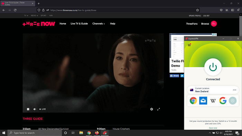Show hidden system tray icons
This screenshot has width=242, height=136.
coord(210,133)
